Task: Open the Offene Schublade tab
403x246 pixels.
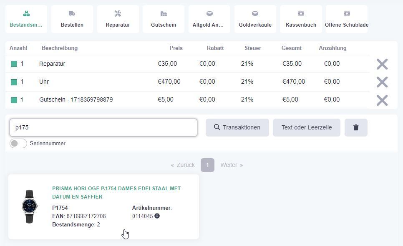Action: point(346,19)
